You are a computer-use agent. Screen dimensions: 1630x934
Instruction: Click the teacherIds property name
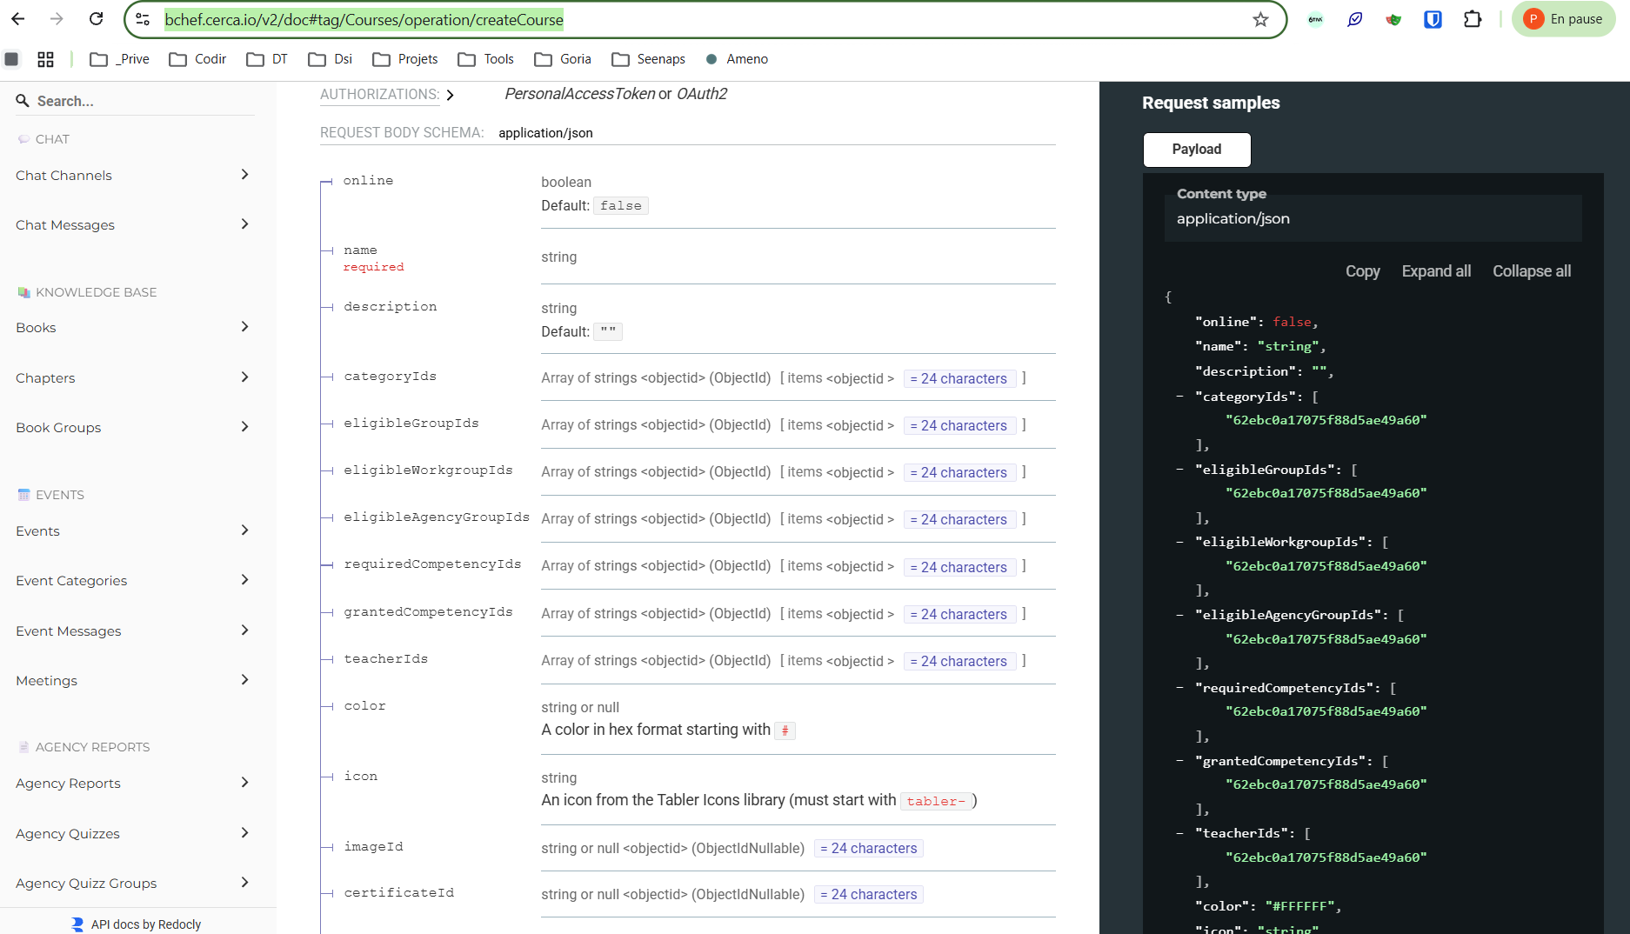point(385,659)
